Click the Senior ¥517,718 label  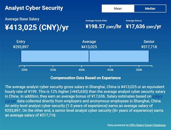pyautogui.click(x=149, y=44)
